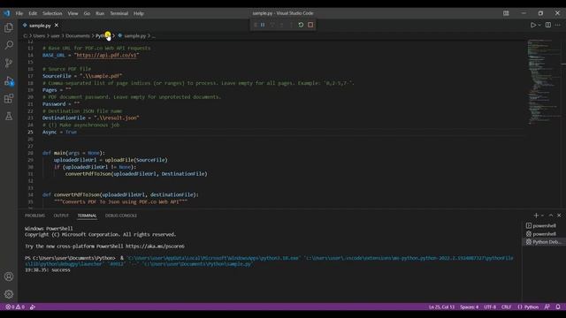Pause the debugger from debug toolbar
The image size is (566, 318).
pos(263,25)
